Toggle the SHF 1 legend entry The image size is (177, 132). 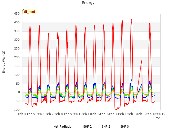(85, 127)
